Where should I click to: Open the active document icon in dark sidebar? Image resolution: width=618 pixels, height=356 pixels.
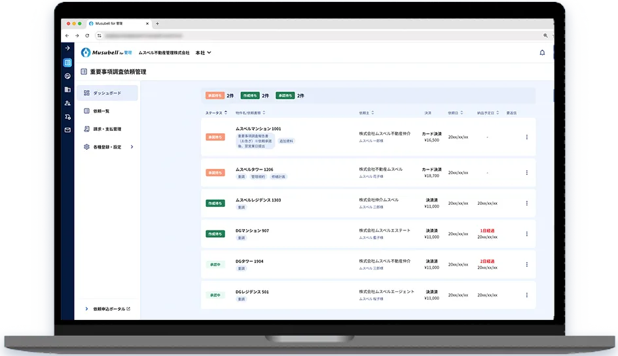click(x=67, y=63)
